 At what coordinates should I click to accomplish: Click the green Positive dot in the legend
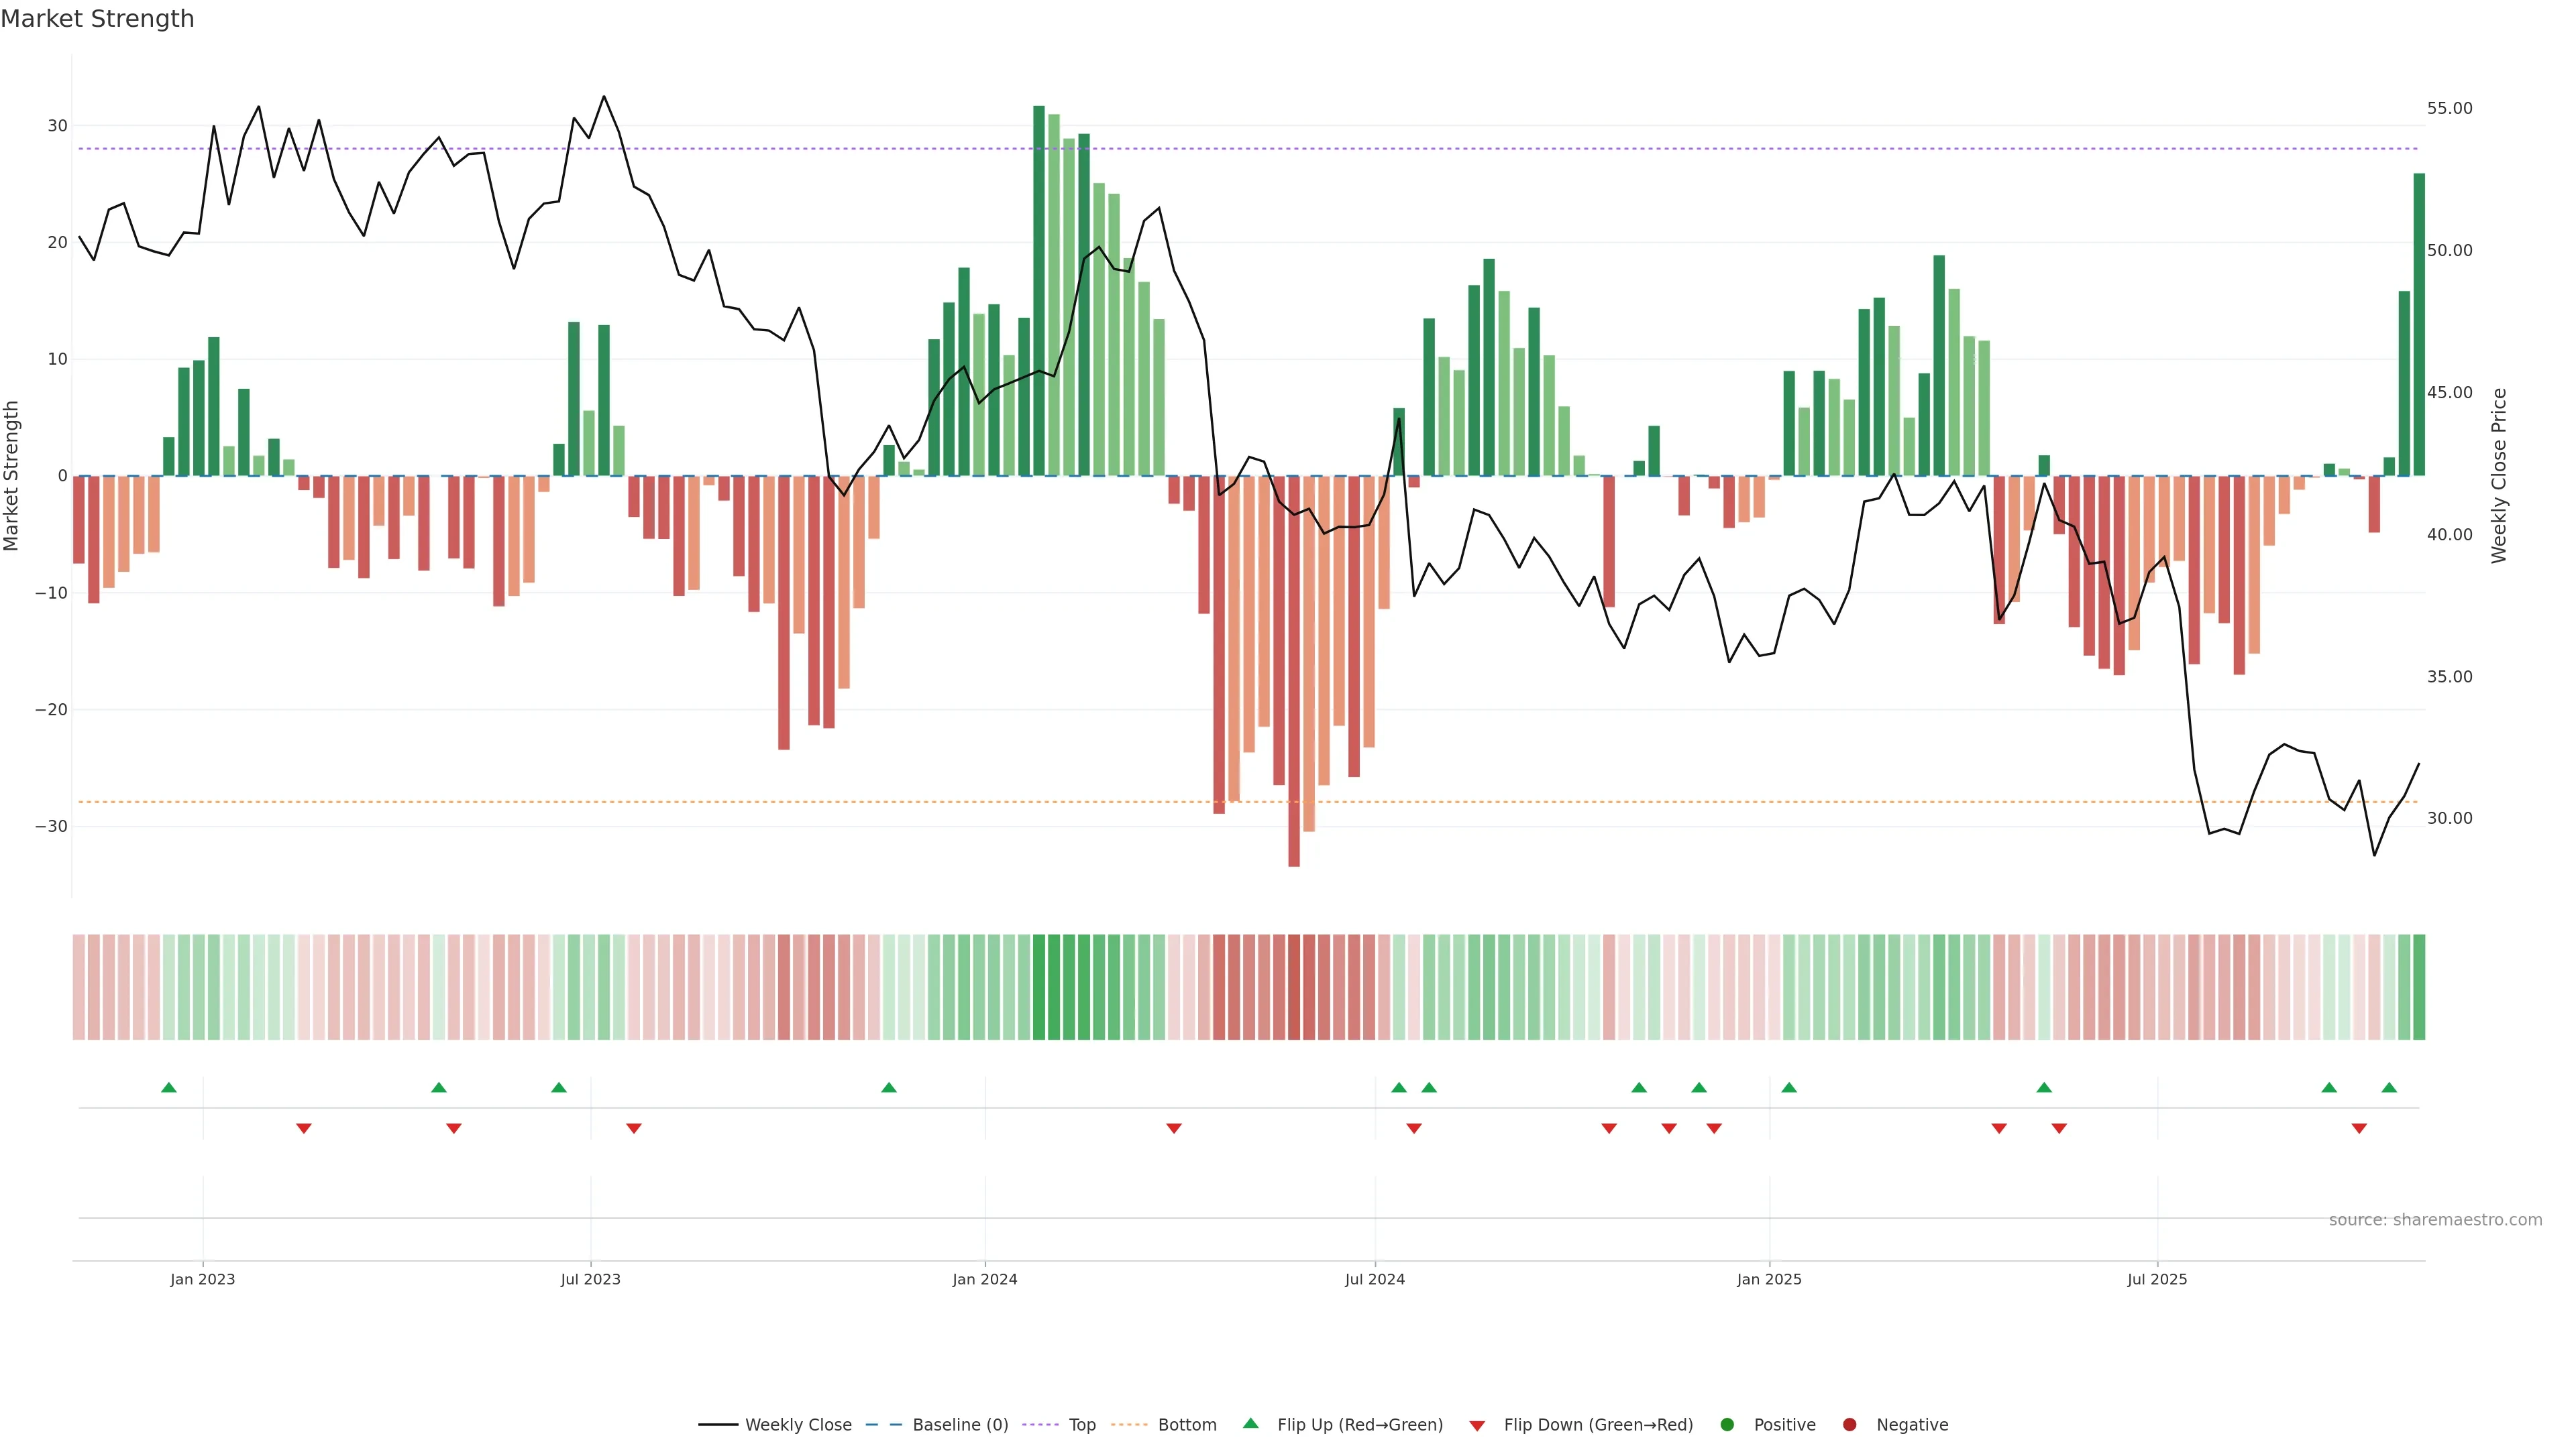pyautogui.click(x=1727, y=1425)
